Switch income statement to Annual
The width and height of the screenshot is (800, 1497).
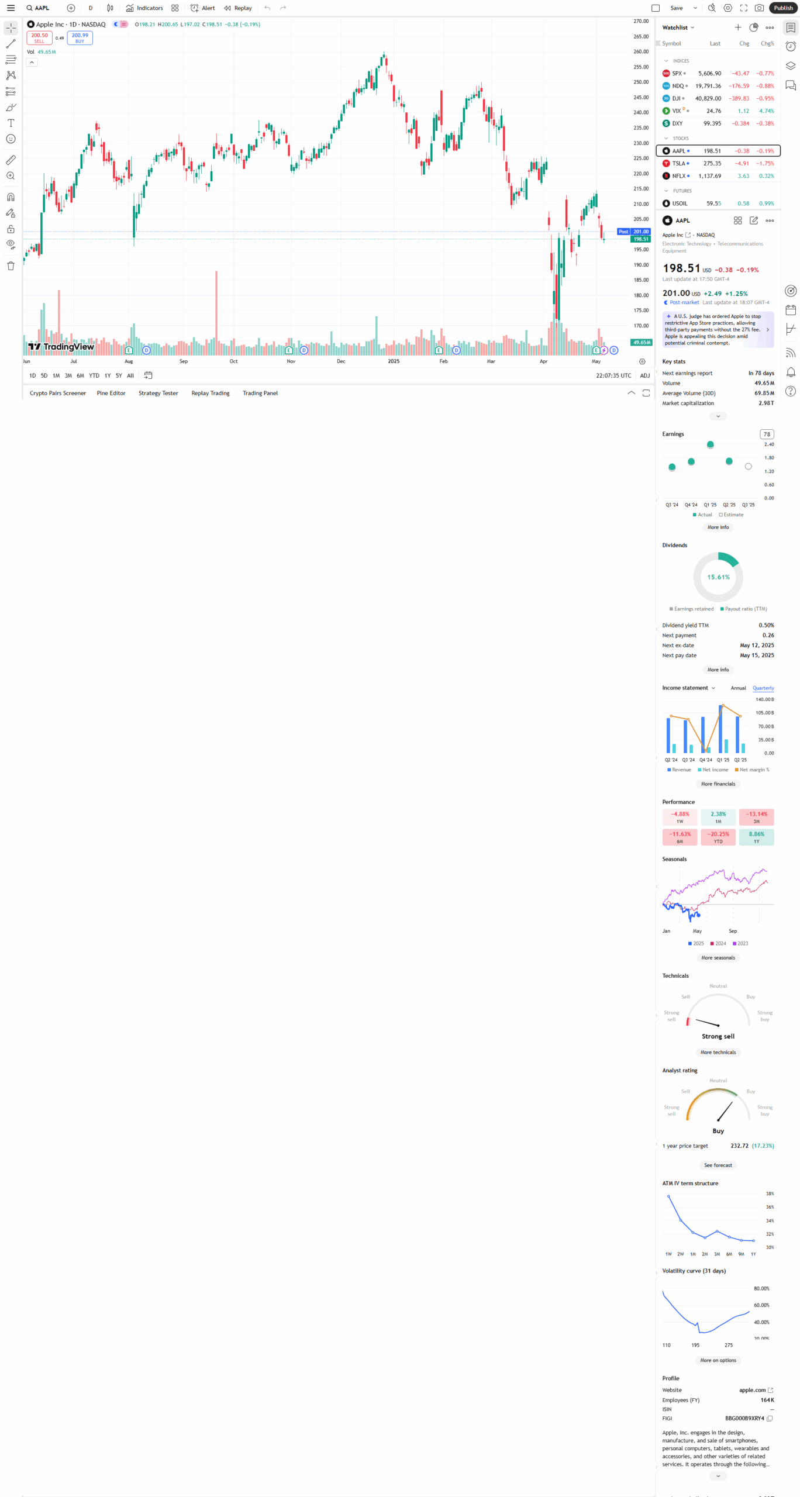(x=738, y=688)
